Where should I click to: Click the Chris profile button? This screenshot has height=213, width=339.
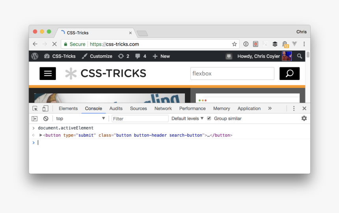click(x=302, y=32)
